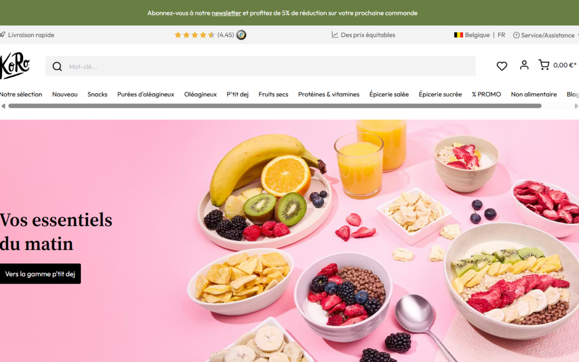This screenshot has width=579, height=362.
Task: Open the Belgique | FR language selector
Action: [x=480, y=35]
